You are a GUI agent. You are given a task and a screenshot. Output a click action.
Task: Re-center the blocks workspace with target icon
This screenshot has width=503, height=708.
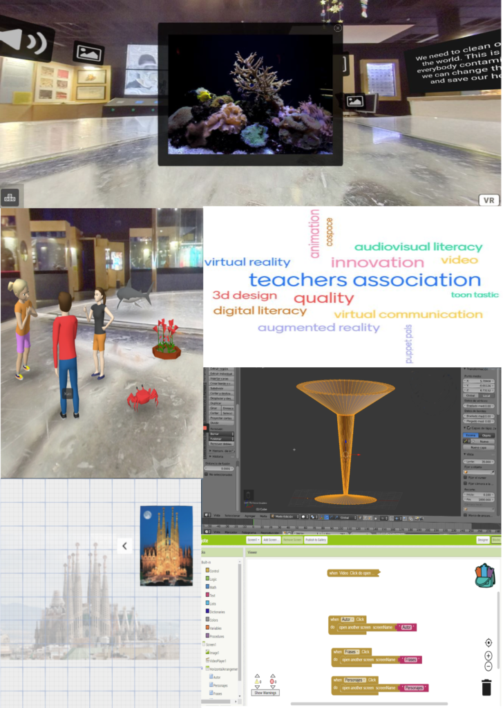tap(488, 642)
